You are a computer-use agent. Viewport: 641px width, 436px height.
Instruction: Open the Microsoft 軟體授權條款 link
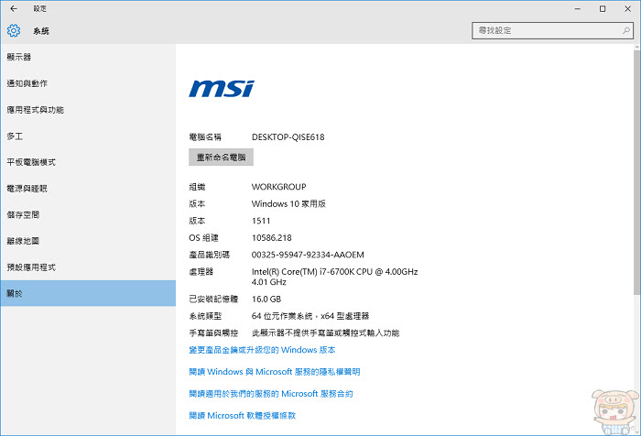click(242, 416)
